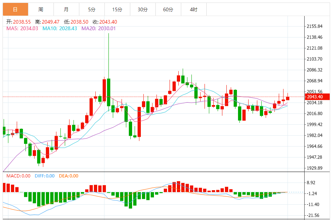
Task: Open the 15分 timeframe tab
Action: click(117, 9)
